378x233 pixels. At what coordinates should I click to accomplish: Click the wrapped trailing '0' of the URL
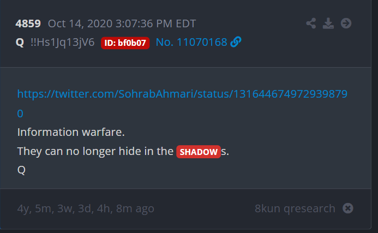pyautogui.click(x=20, y=113)
